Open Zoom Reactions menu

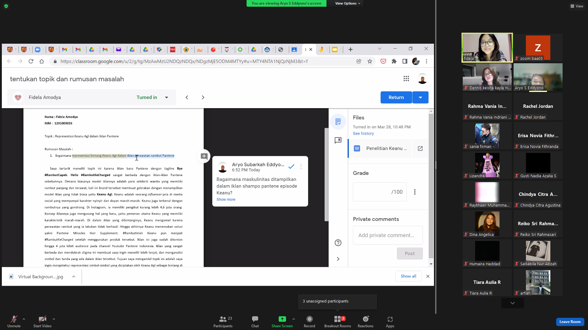coord(366,322)
